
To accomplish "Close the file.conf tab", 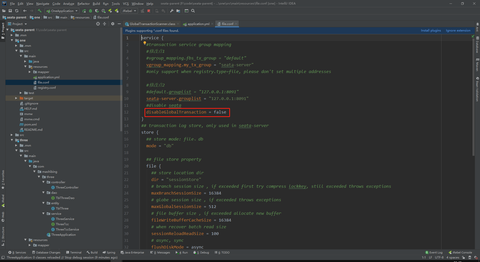I will click(x=236, y=24).
